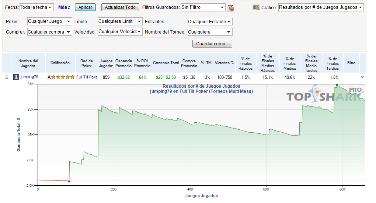The image size is (376, 203).
Task: Open the jumping79 player link
Action: click(x=29, y=77)
